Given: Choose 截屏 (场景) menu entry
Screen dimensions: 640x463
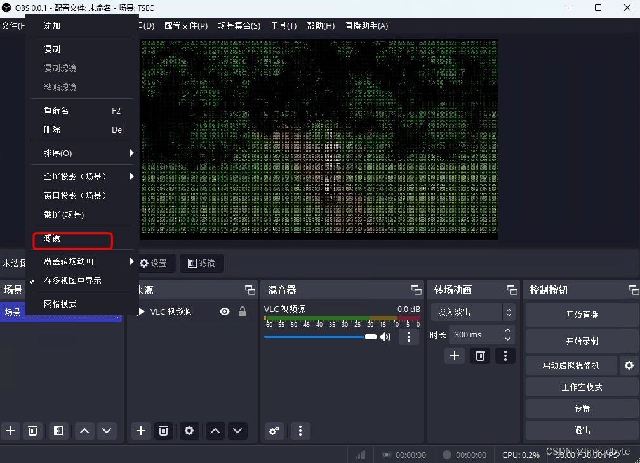Looking at the screenshot, I should tap(83, 214).
